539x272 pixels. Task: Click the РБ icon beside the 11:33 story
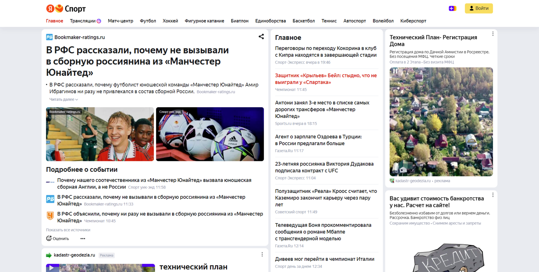[x=50, y=199]
